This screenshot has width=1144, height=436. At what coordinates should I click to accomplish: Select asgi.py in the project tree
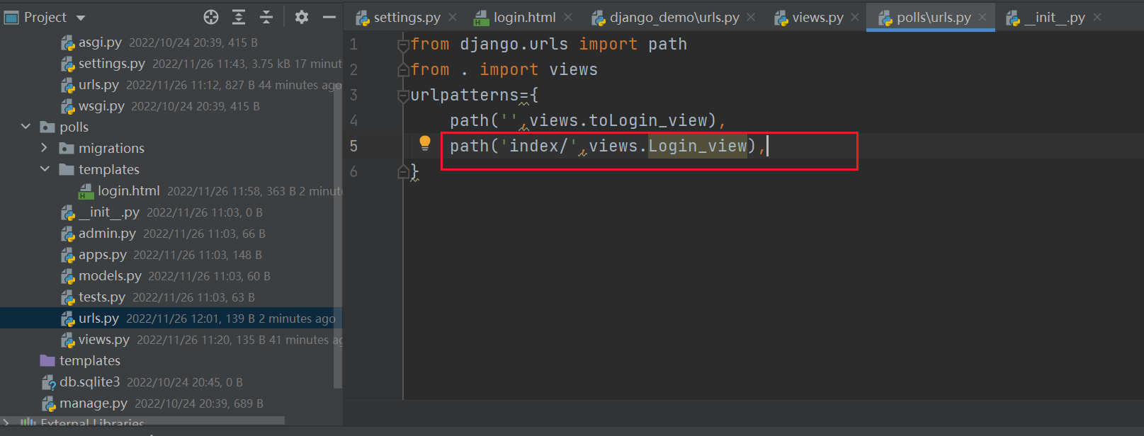(171, 42)
